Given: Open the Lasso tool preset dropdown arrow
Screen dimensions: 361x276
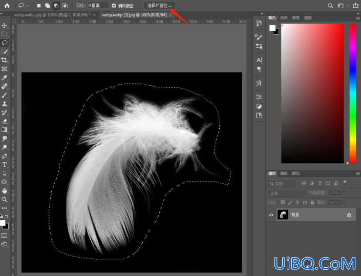Looking at the screenshot, I should tap(28, 6).
